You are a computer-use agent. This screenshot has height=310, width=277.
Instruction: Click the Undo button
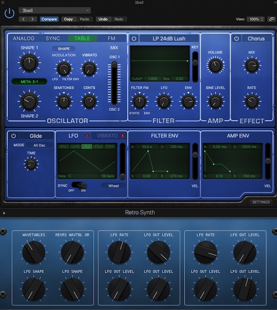point(103,19)
